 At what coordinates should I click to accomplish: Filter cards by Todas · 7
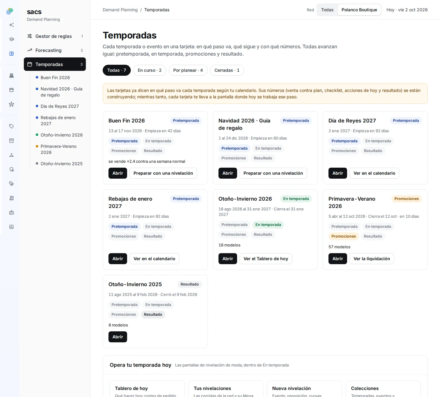point(117,70)
